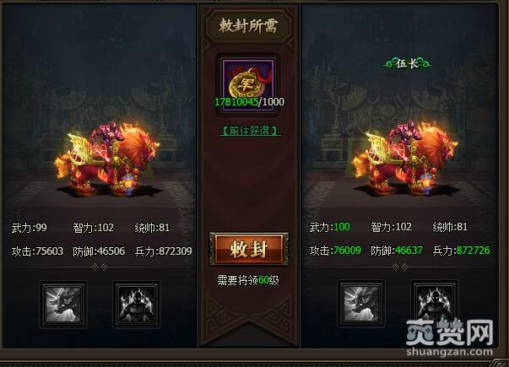Image resolution: width=509 pixels, height=367 pixels.
Task: Click the left panel's flaming lion mount
Action: tap(109, 159)
